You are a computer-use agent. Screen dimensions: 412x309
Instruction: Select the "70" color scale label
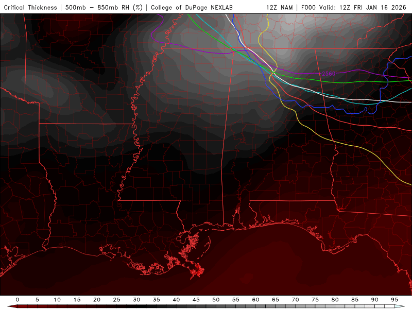coord(295,300)
